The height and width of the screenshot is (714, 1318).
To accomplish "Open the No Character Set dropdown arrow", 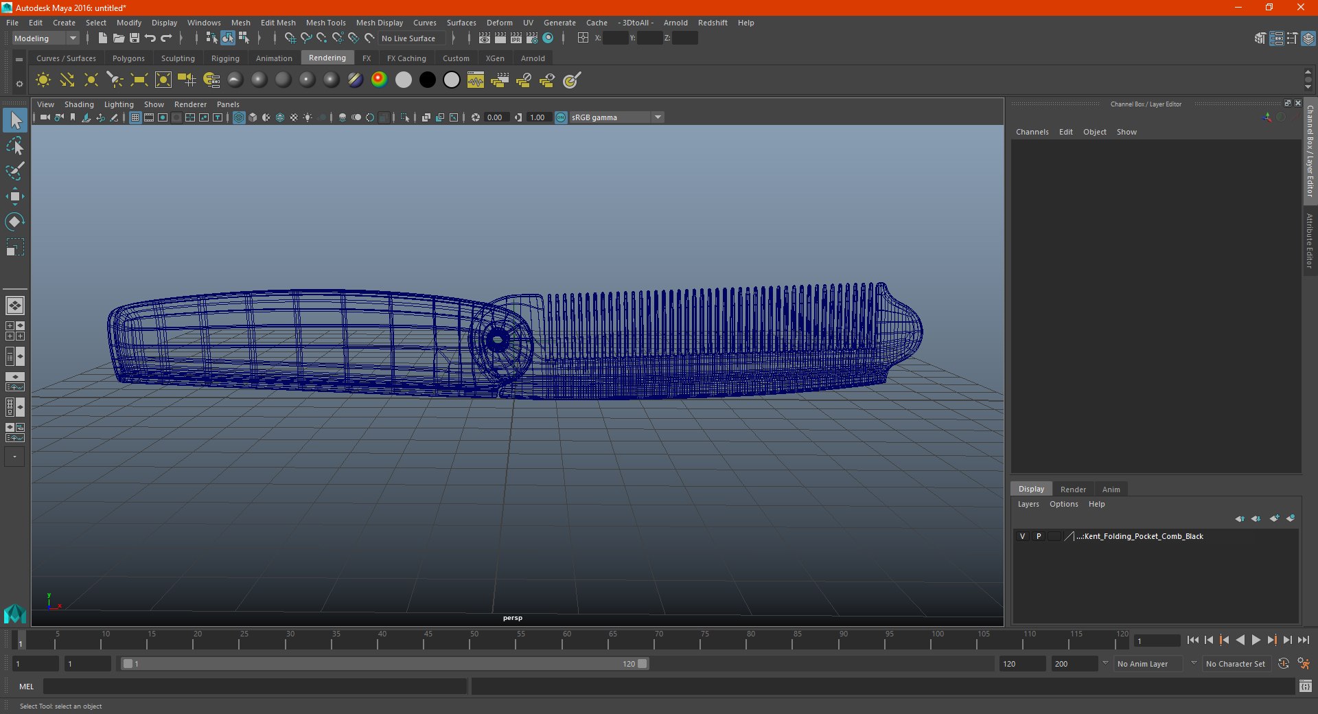I will point(1194,663).
